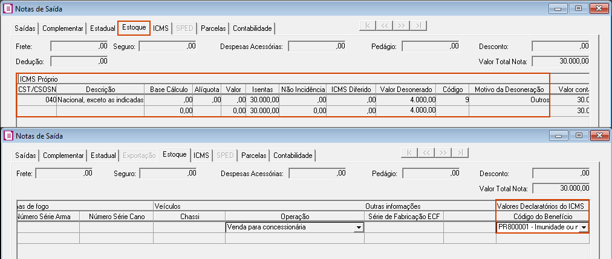612x259 pixels.
Task: Click the Valor Desonerado column header
Action: pos(405,90)
